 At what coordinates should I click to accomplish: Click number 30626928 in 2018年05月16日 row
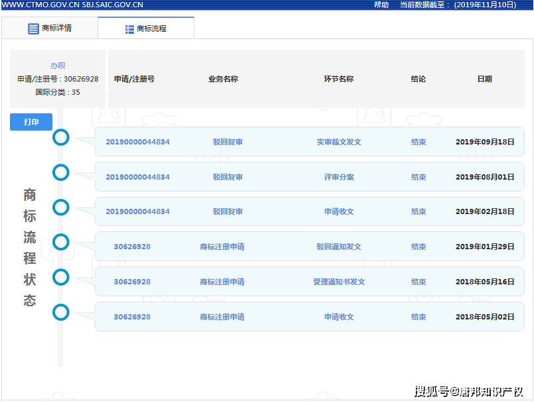click(132, 282)
